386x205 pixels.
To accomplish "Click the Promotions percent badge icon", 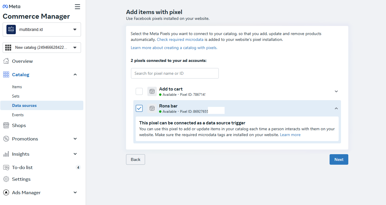I will (x=6, y=139).
